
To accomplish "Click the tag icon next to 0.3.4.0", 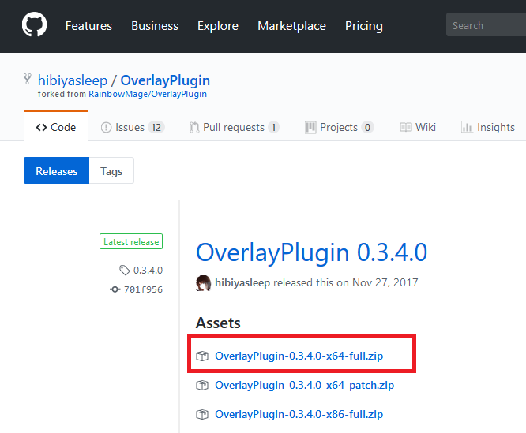I will coord(125,271).
